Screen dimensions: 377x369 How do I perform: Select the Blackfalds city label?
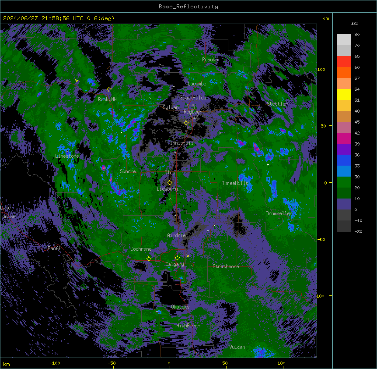pyautogui.click(x=193, y=98)
